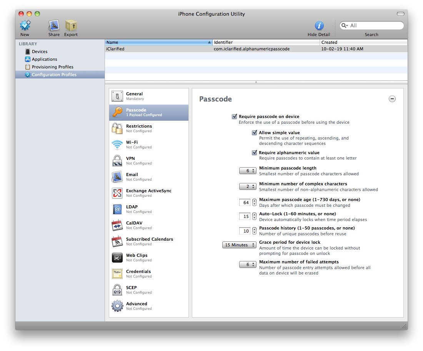Click the Auto-Lock stepper control
Viewport: 423px width, 351px height.
click(x=254, y=216)
